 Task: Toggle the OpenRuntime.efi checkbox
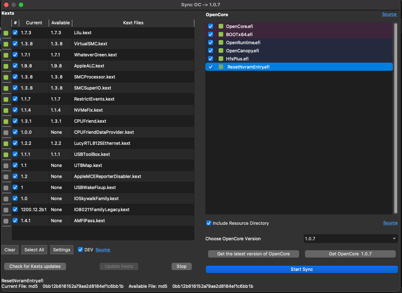(211, 42)
